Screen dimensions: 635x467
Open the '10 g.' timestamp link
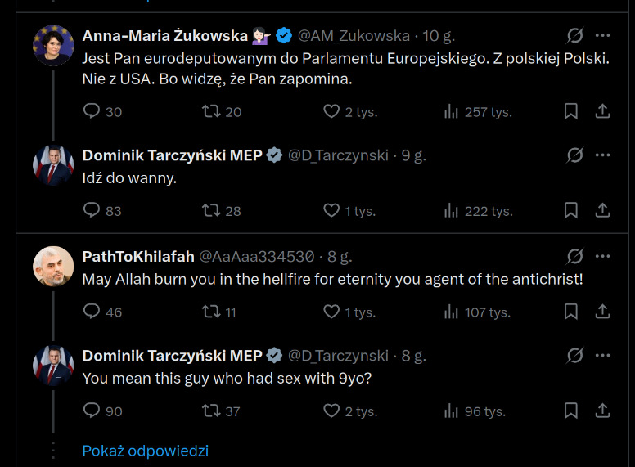click(x=439, y=36)
